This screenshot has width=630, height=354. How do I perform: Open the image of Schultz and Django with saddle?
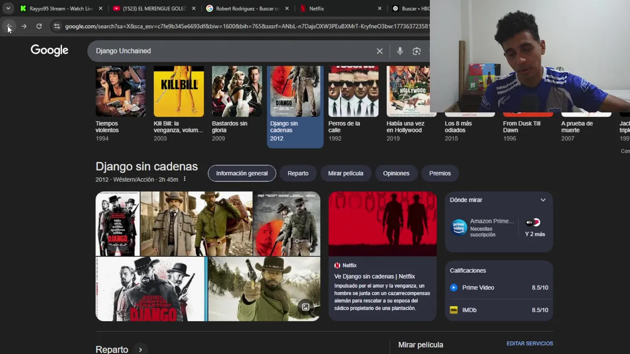click(196, 224)
